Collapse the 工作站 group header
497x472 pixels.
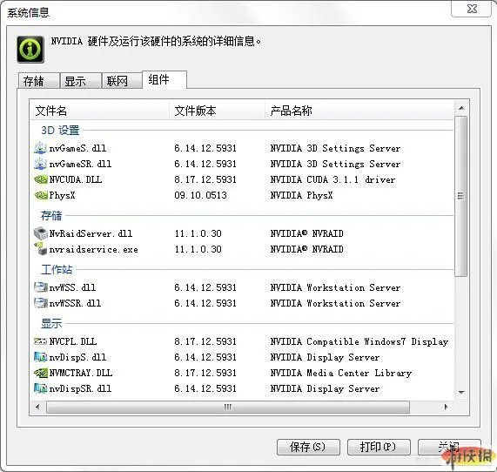57,270
